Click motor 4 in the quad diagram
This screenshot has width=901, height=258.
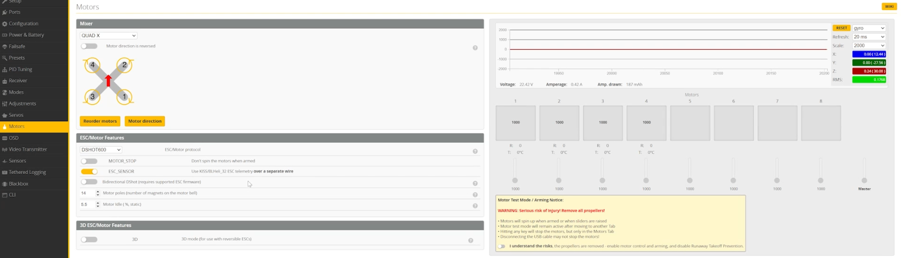pyautogui.click(x=92, y=65)
